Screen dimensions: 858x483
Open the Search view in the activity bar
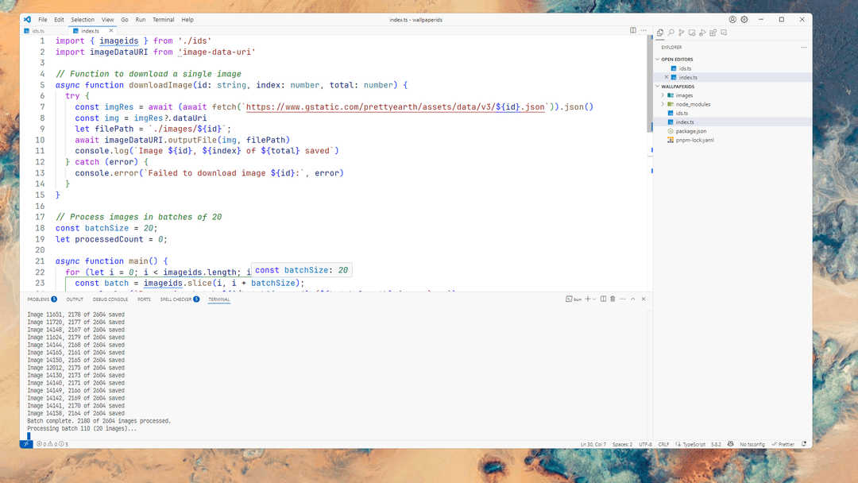671,33
